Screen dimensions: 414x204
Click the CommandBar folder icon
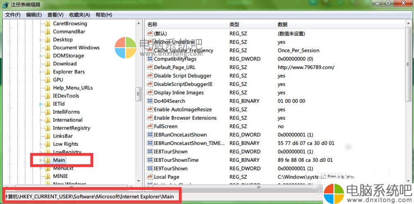tap(48, 32)
